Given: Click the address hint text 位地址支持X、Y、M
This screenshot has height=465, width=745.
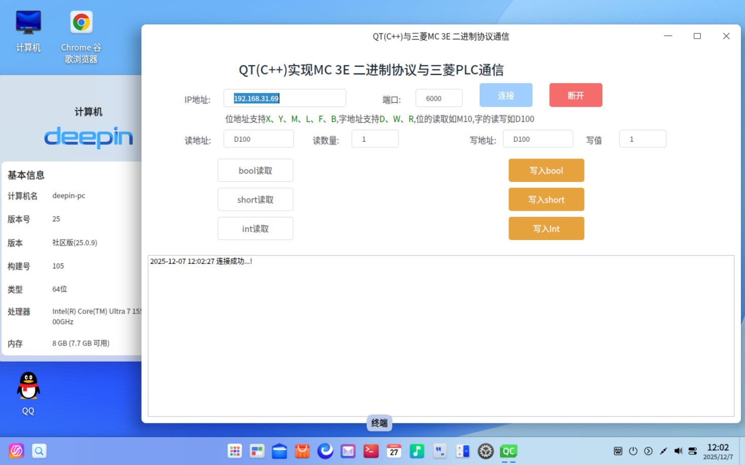Looking at the screenshot, I should [380, 119].
